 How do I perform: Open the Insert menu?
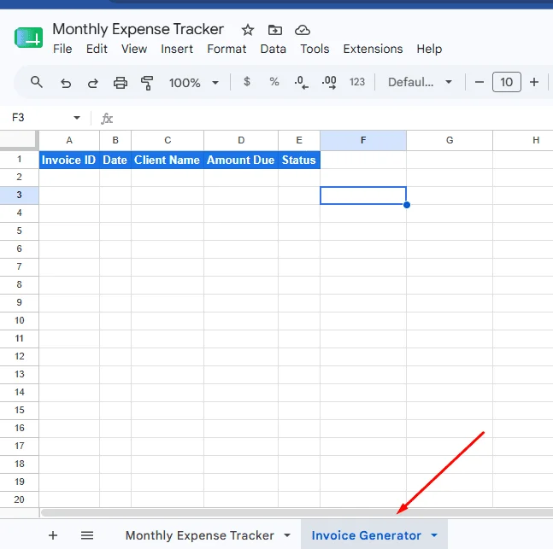pos(177,49)
